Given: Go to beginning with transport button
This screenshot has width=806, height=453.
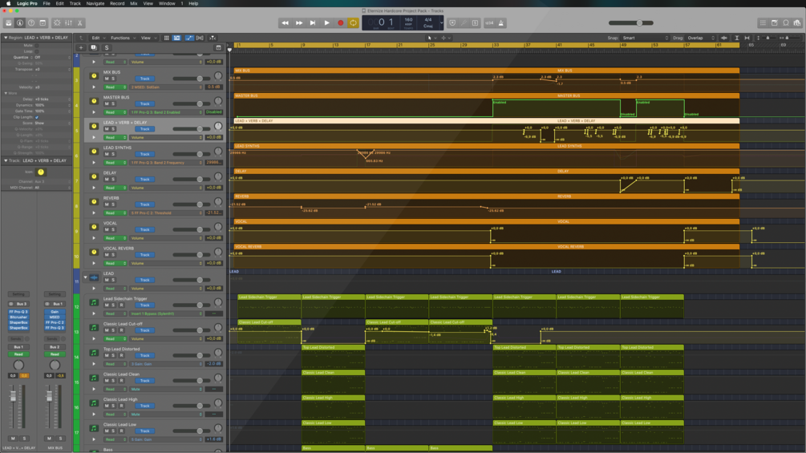Looking at the screenshot, I should point(313,23).
